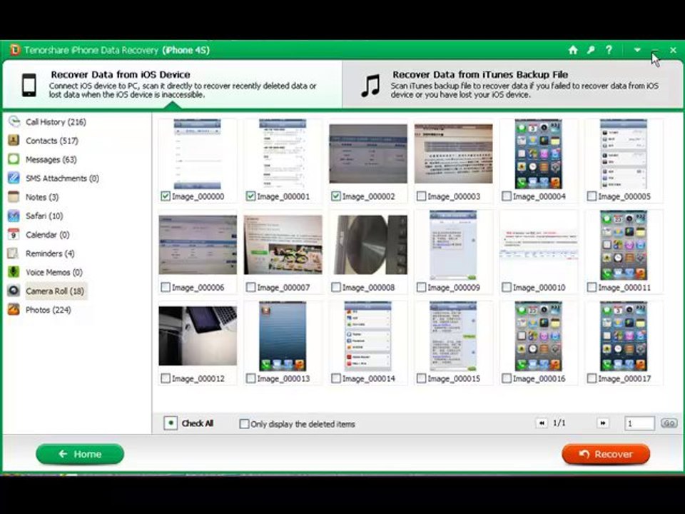Select thumbnail of Image_000015
The height and width of the screenshot is (514, 685).
pos(453,336)
